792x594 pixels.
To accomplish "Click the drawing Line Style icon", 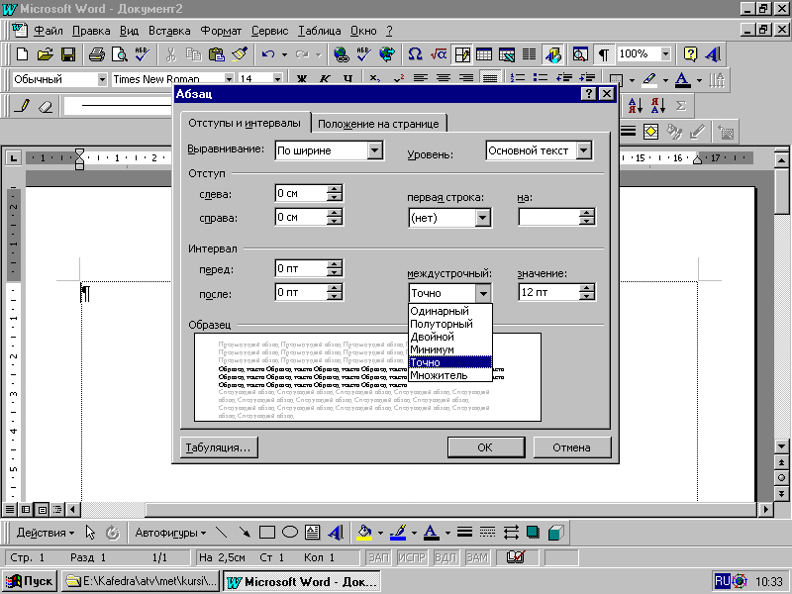I will (x=464, y=533).
